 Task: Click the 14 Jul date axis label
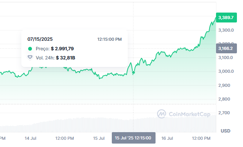(x=30, y=138)
